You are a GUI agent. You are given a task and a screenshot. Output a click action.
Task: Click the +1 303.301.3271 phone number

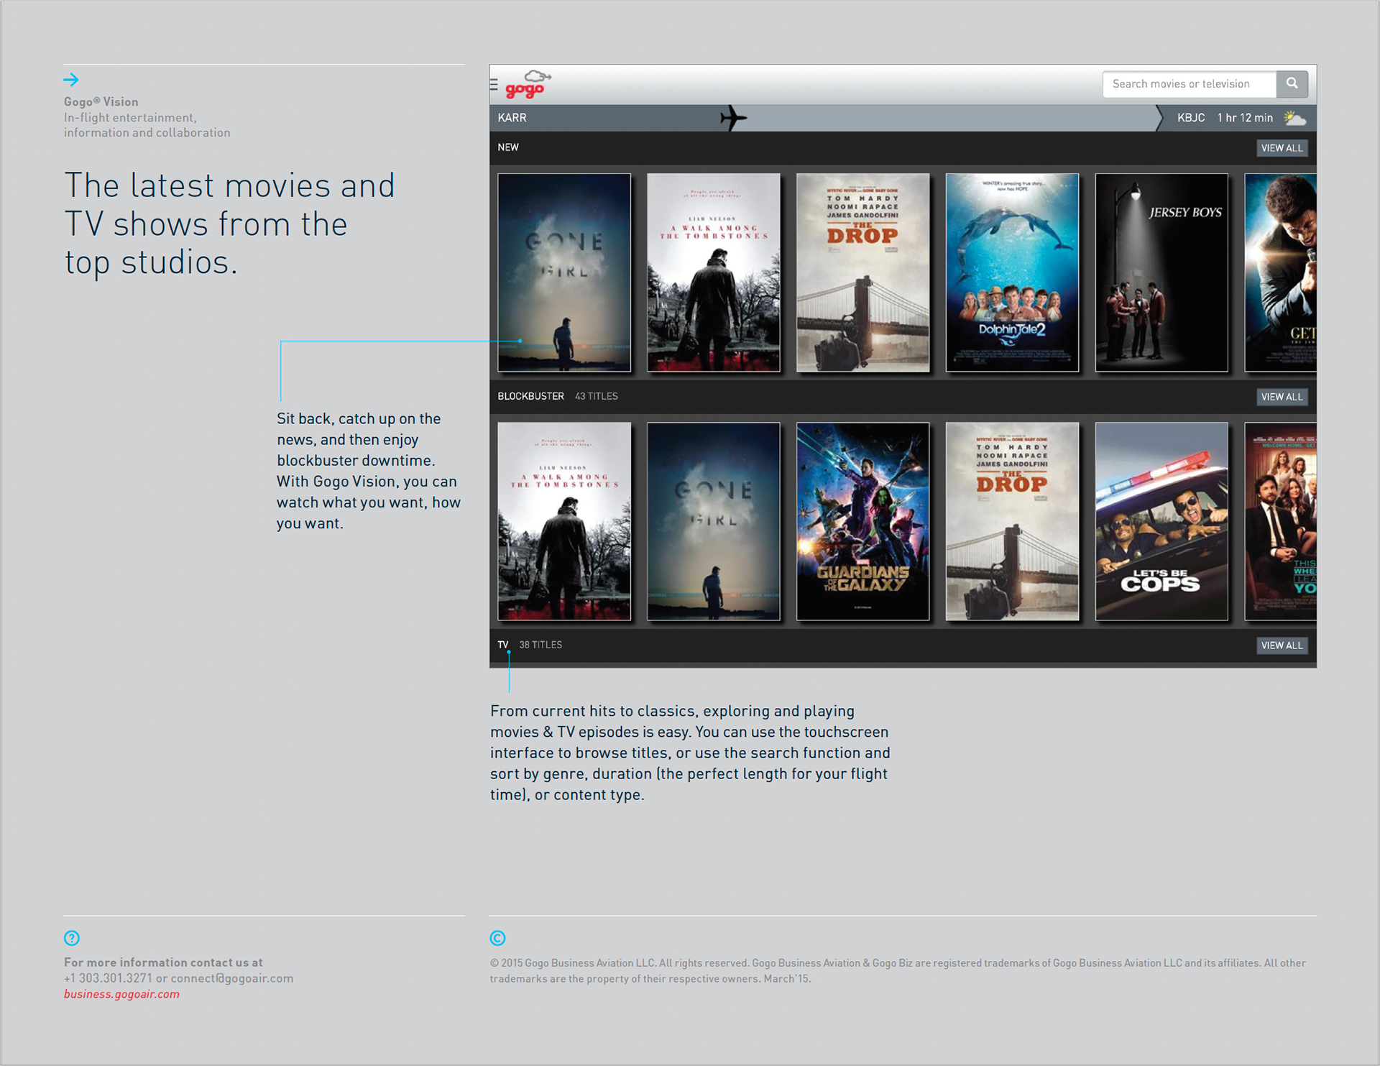pos(108,978)
